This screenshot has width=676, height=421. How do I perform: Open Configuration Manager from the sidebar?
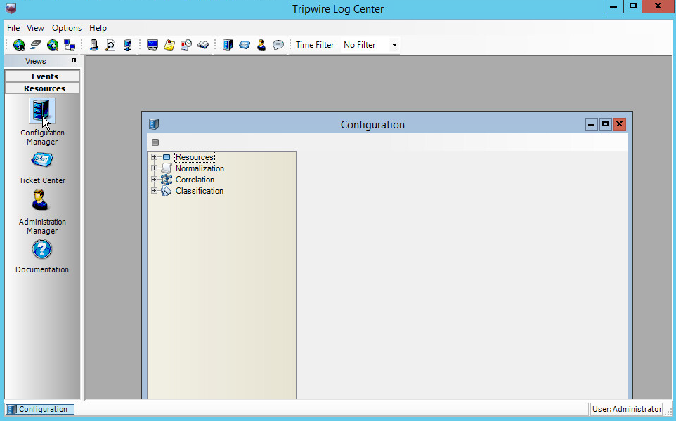click(41, 112)
